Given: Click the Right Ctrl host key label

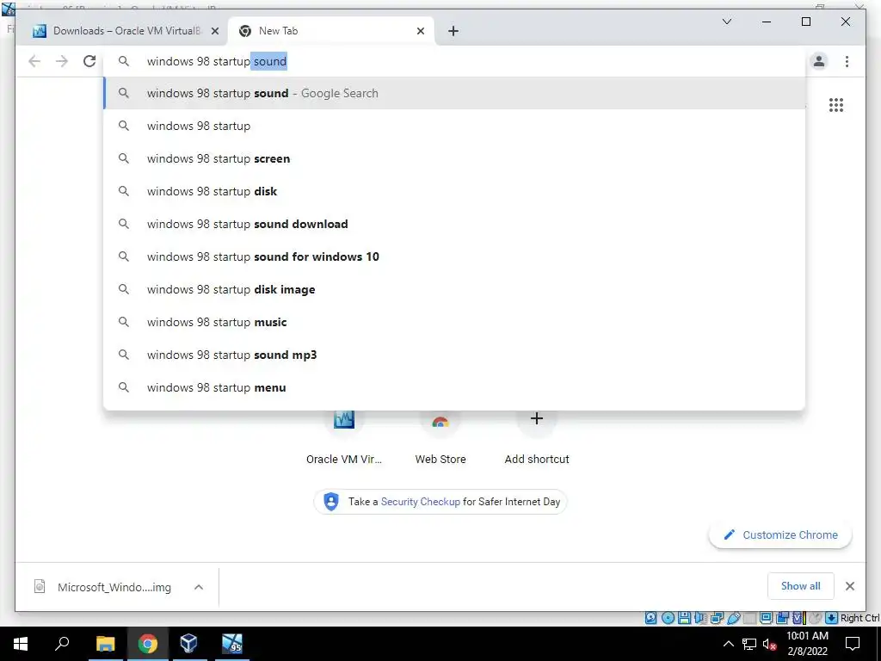Looking at the screenshot, I should pos(859,618).
